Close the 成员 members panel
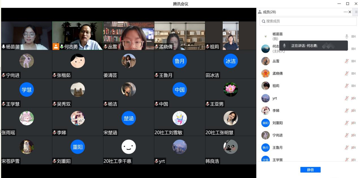The width and height of the screenshot is (358, 178). tap(350, 12)
